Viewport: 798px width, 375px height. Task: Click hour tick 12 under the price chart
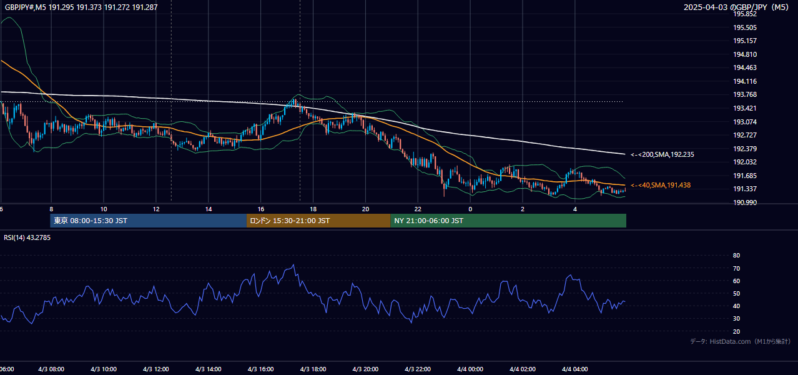tap(156, 209)
